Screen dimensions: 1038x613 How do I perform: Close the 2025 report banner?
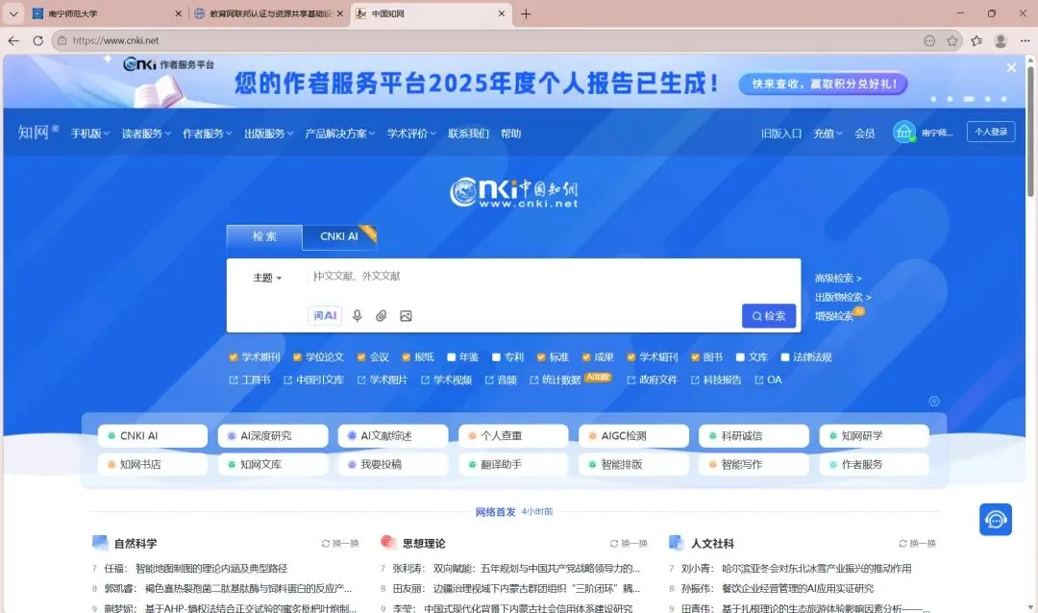pos(1011,67)
